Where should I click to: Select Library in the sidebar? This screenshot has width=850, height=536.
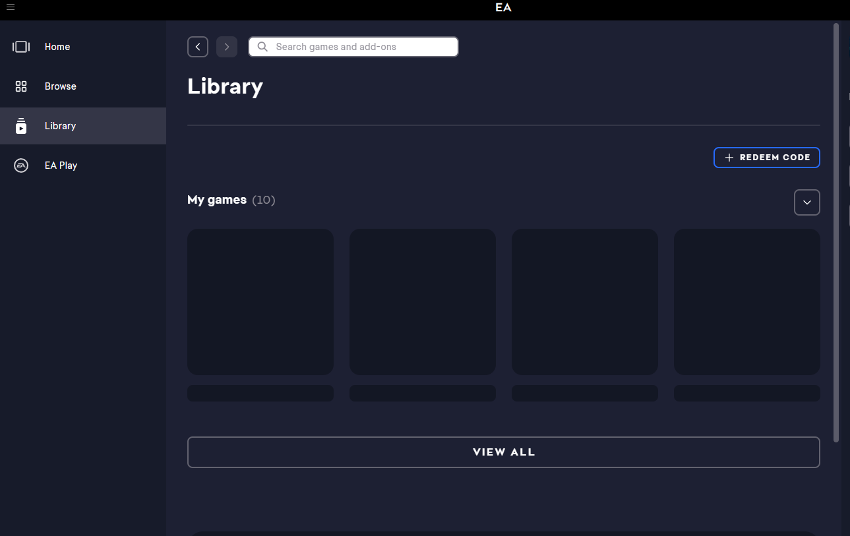[83, 126]
